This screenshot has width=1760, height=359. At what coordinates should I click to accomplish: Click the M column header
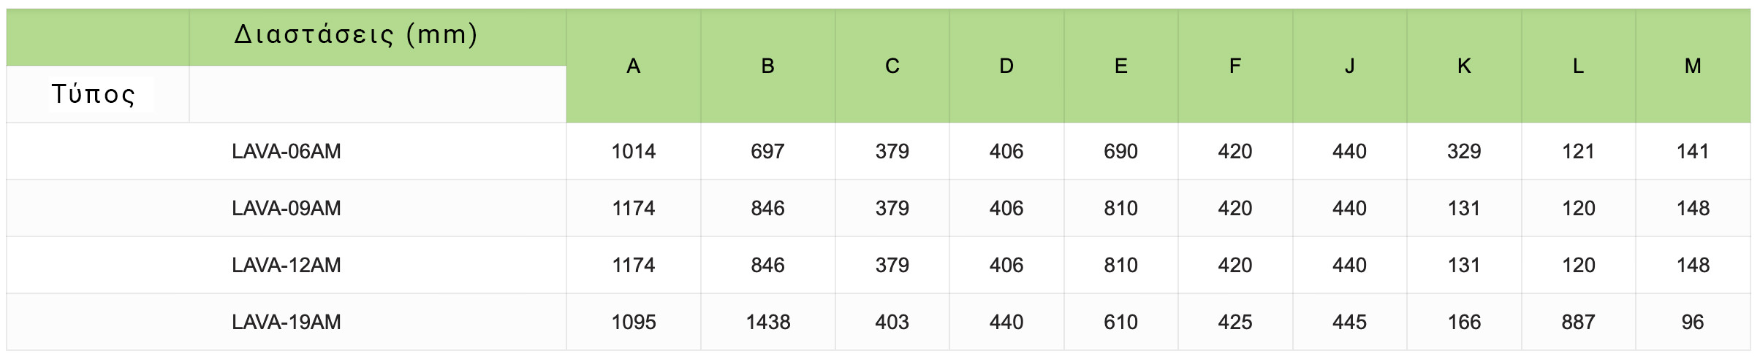point(1692,66)
